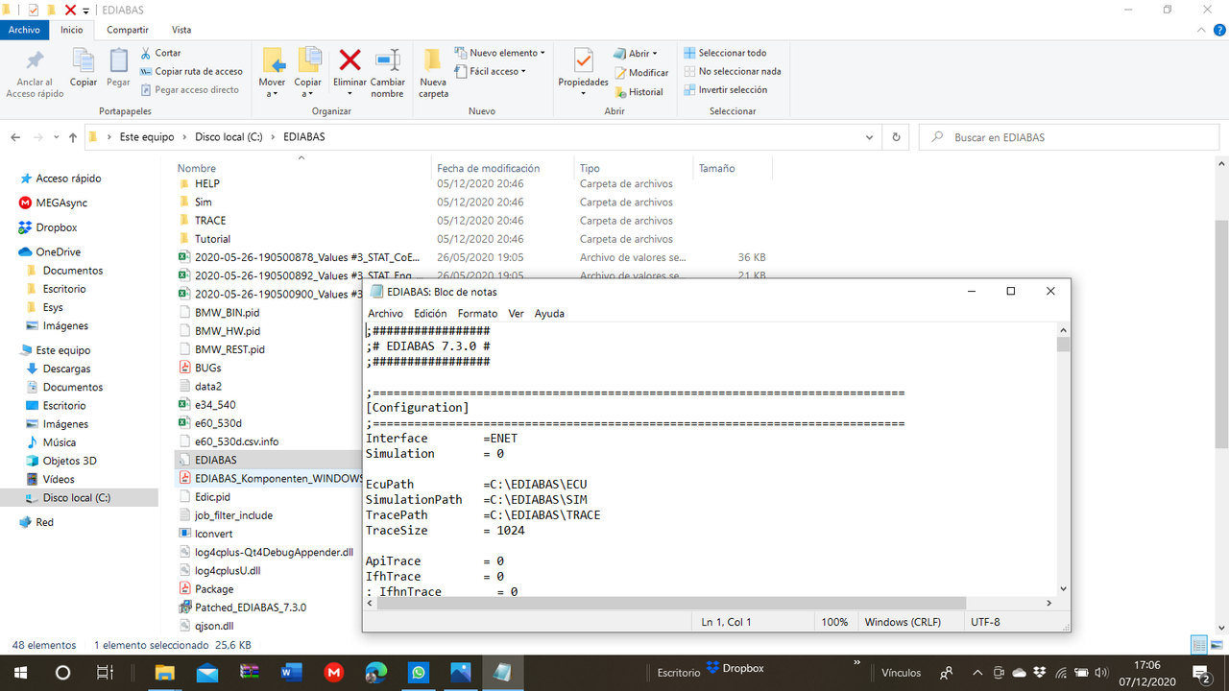Open Notepad Formato menu
This screenshot has width=1229, height=691.
coord(477,314)
